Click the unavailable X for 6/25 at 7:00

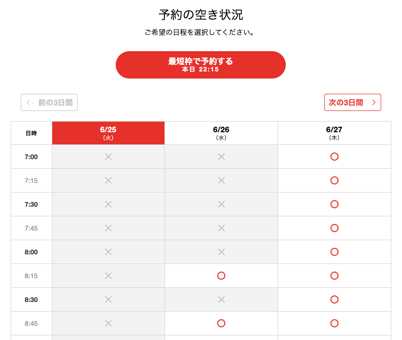tap(109, 157)
